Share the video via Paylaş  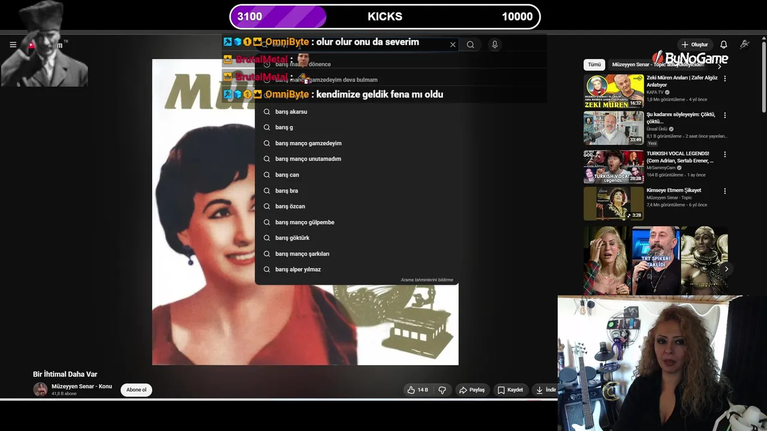pos(472,390)
